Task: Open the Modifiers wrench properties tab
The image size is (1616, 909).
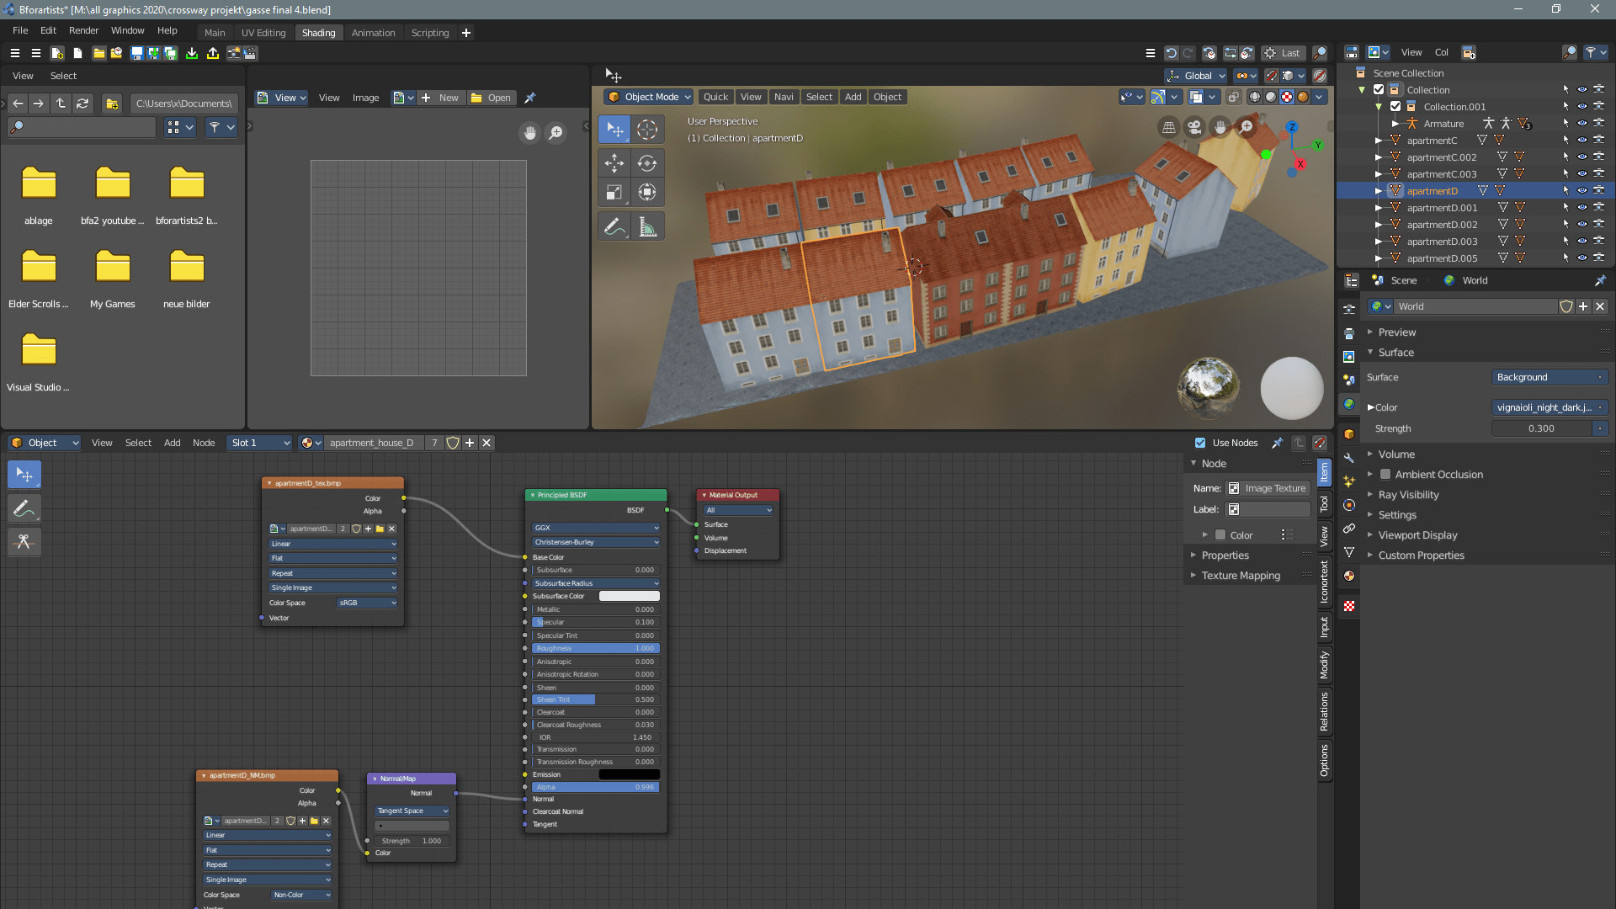Action: tap(1349, 458)
